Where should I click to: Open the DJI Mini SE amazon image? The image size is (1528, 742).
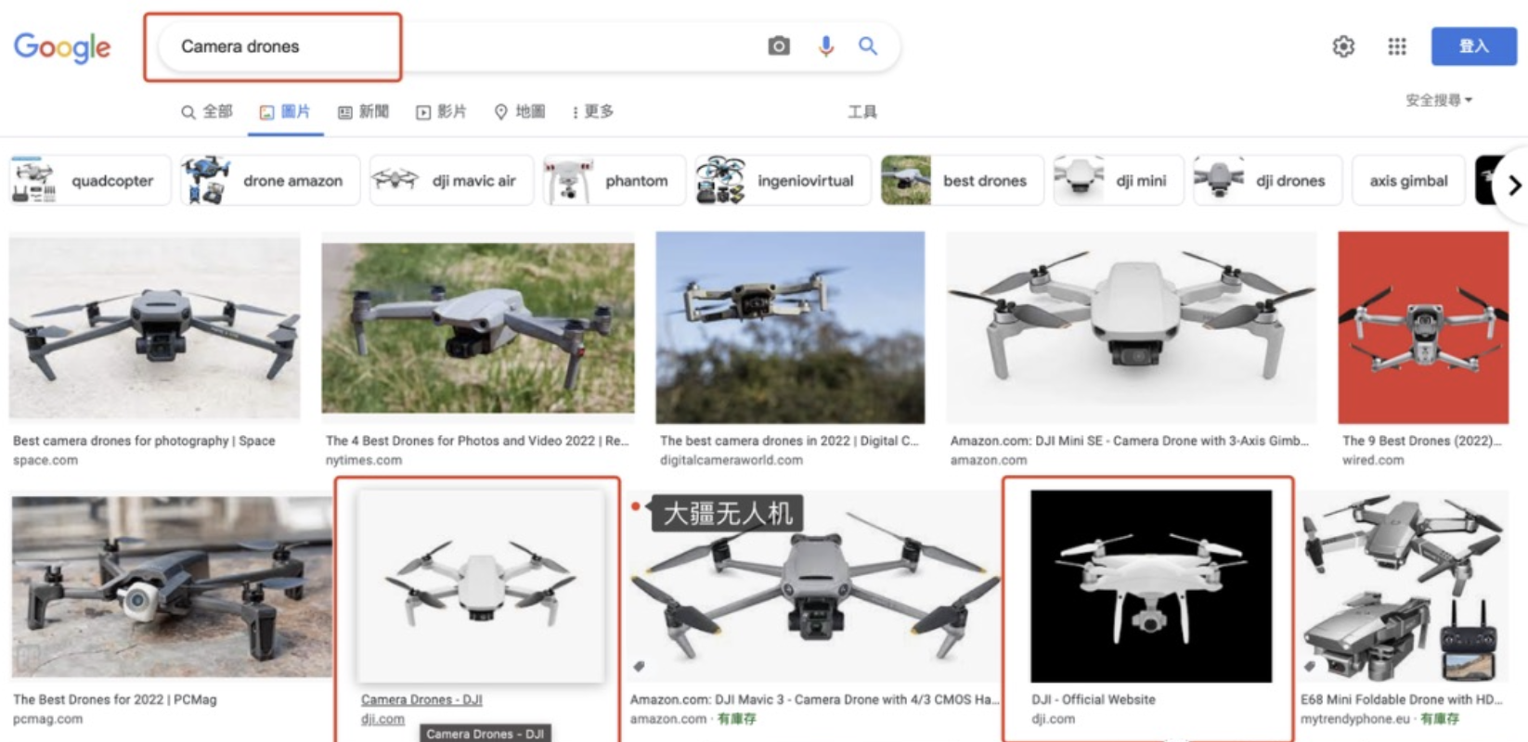tap(1131, 327)
